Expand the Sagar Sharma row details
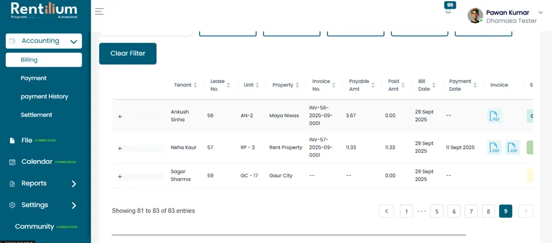552x243 pixels. tap(120, 176)
